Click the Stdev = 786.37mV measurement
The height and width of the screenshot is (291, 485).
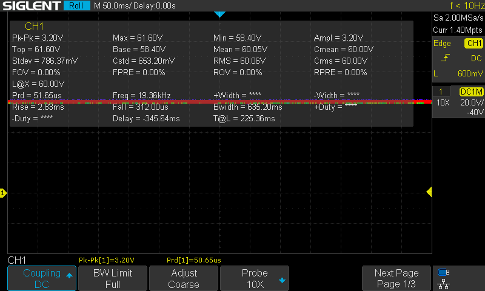(45, 61)
